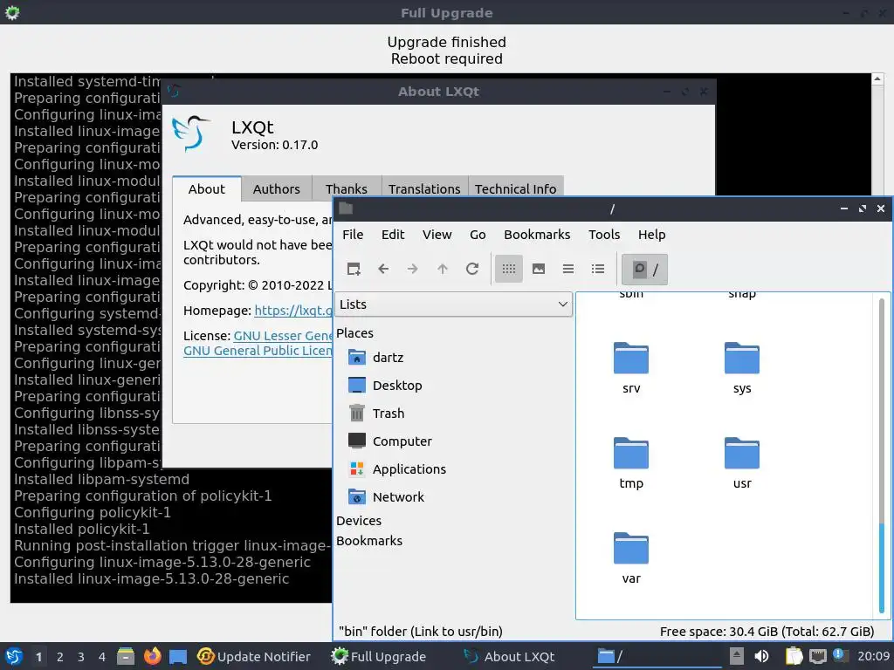The image size is (894, 670).
Task: Open a new tab in the file manager
Action: pyautogui.click(x=354, y=269)
